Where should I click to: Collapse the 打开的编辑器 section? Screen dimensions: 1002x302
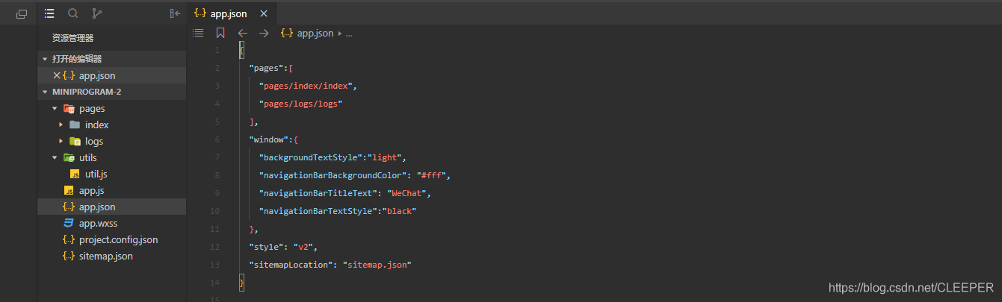click(45, 59)
